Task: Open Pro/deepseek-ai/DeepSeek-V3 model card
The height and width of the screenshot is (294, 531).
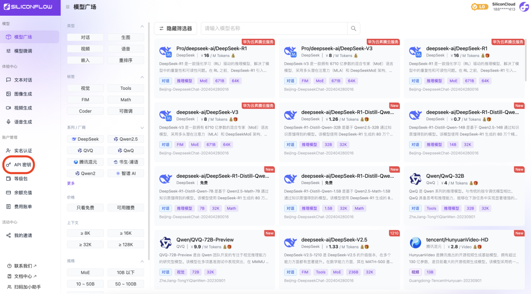Action: tap(339, 69)
